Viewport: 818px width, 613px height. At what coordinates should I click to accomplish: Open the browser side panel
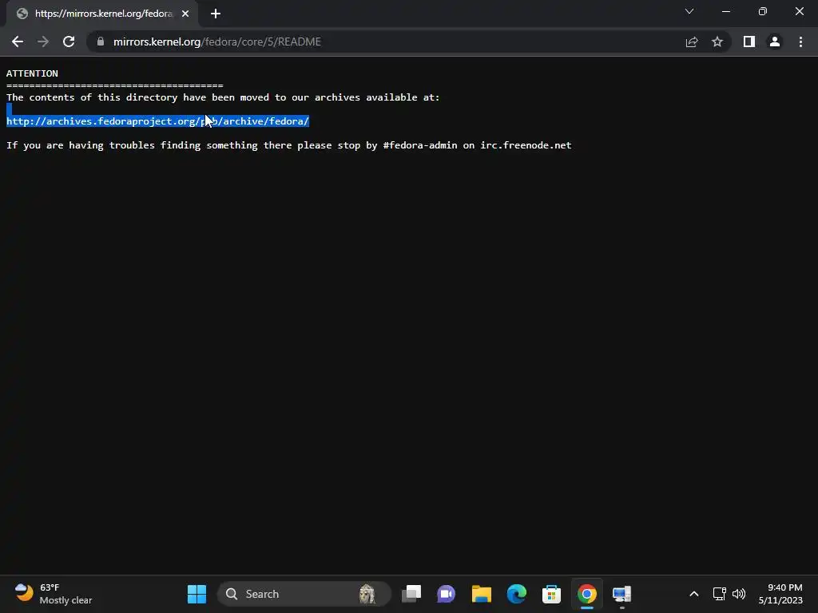749,42
